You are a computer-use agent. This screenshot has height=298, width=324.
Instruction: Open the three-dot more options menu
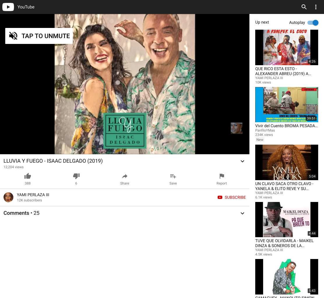[x=316, y=7]
